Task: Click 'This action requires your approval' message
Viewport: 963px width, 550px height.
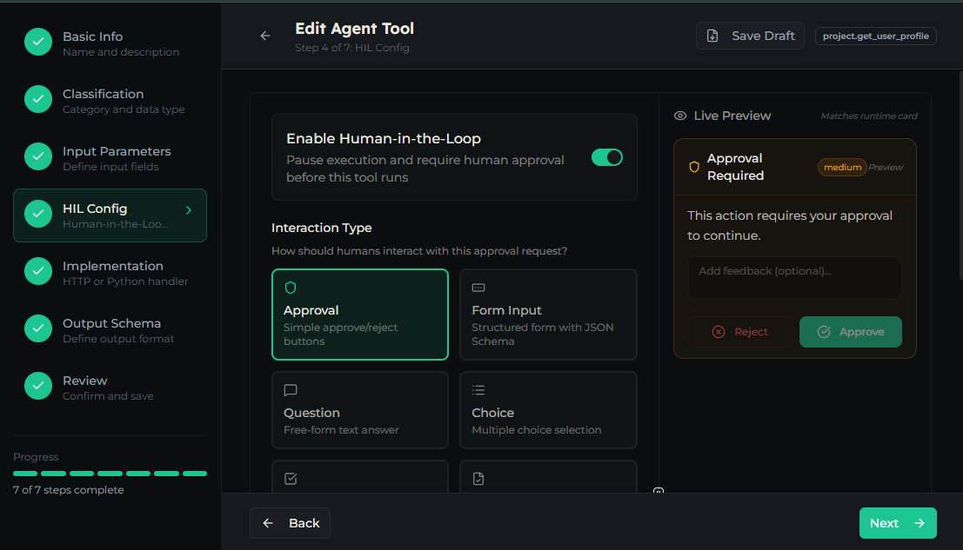Action: click(790, 226)
